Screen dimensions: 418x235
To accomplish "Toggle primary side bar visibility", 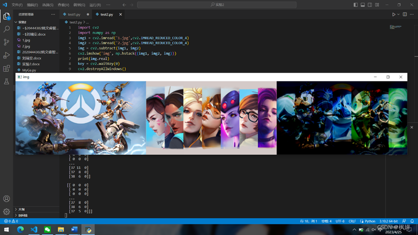I will coord(356,5).
